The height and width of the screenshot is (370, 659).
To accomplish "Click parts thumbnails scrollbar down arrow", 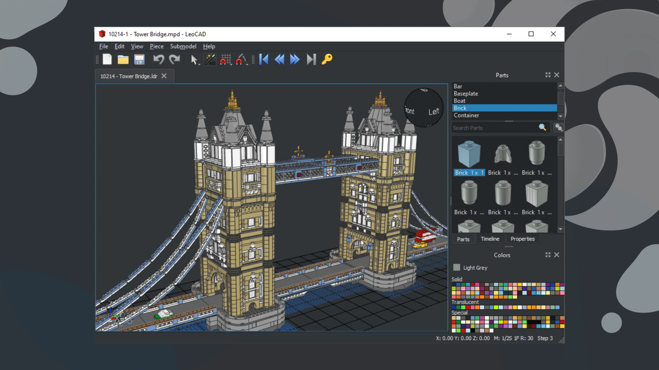I will tap(561, 229).
